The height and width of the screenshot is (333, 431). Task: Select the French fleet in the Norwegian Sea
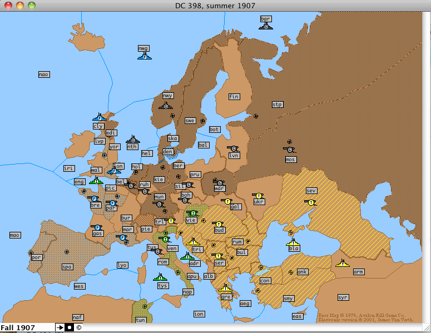tap(145, 57)
